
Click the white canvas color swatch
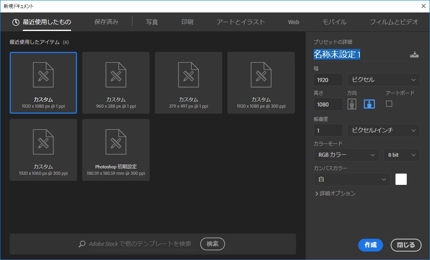point(401,179)
